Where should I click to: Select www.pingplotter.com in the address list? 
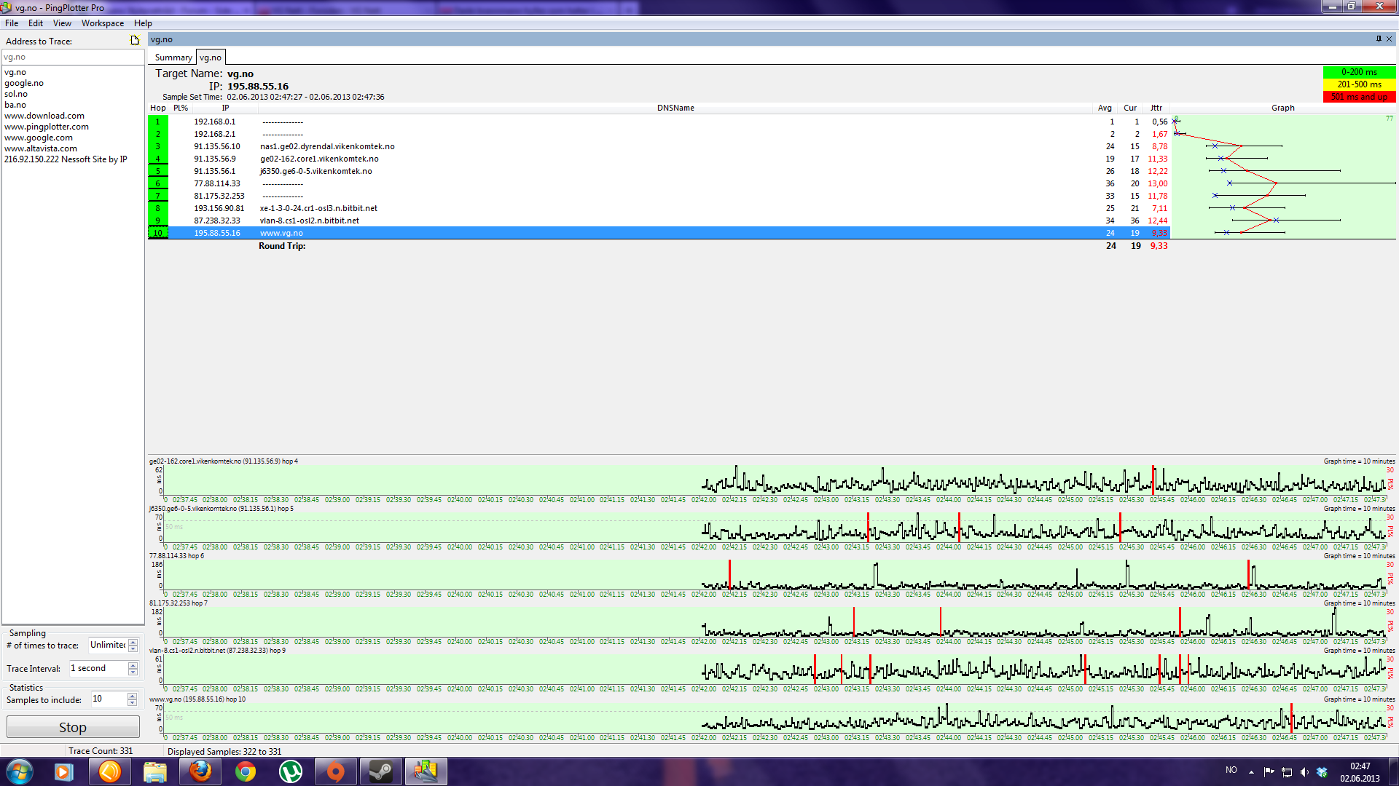pos(47,127)
